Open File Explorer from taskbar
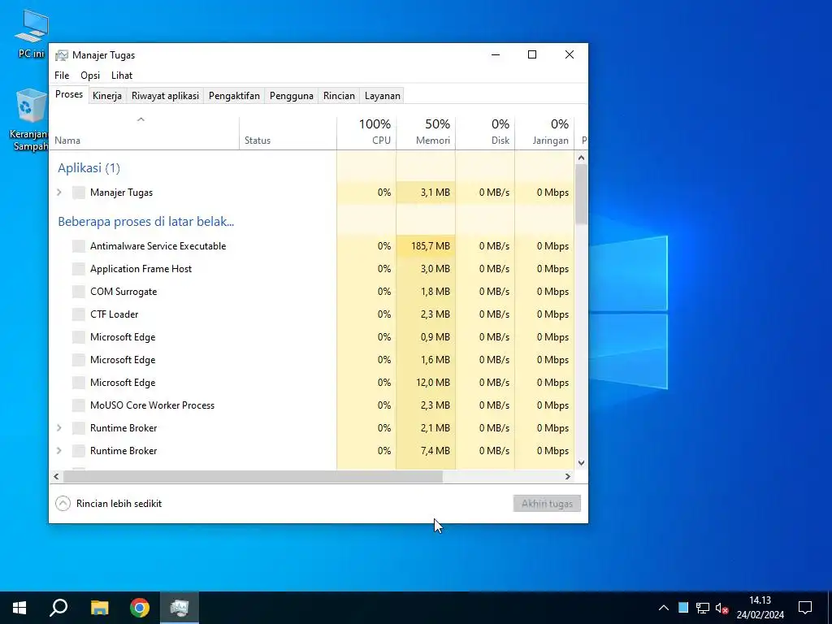 click(x=99, y=608)
